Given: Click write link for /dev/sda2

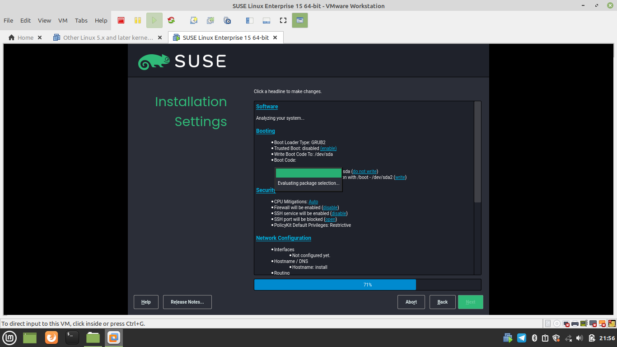Looking at the screenshot, I should pos(400,177).
